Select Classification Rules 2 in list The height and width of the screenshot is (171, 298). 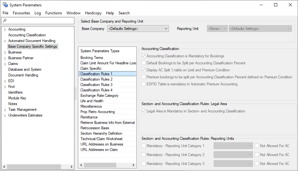[96, 79]
